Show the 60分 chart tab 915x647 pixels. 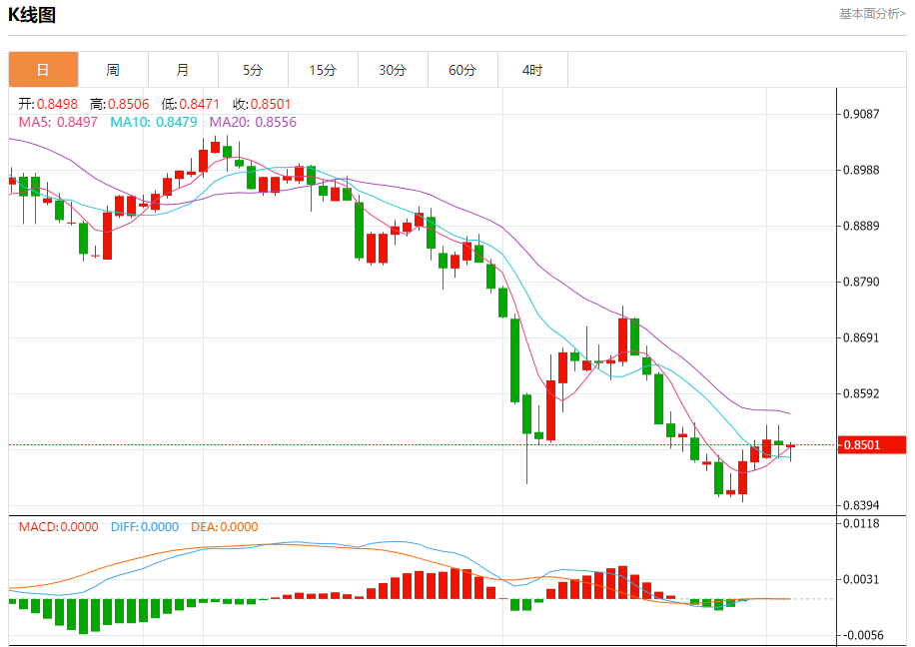462,70
